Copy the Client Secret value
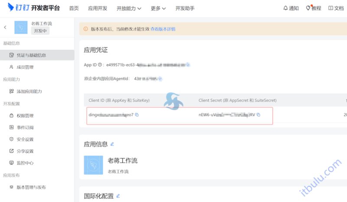The image size is (347, 202). [258, 115]
